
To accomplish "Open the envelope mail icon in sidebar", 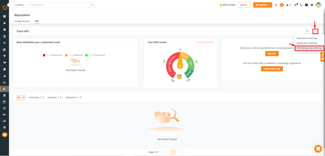I will point(4,108).
